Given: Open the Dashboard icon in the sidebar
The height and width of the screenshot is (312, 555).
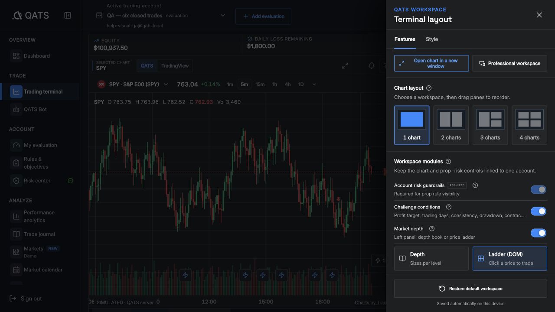Looking at the screenshot, I should [16, 56].
